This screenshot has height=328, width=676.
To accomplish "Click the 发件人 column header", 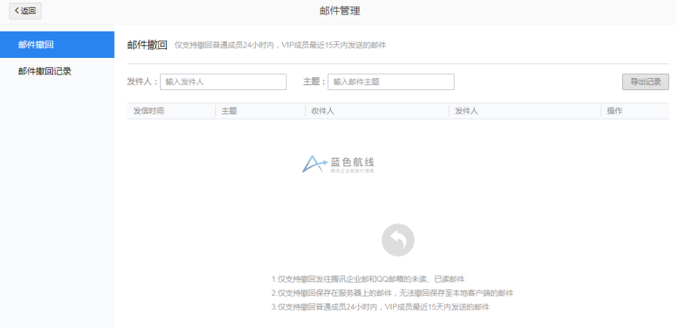I will pos(466,111).
